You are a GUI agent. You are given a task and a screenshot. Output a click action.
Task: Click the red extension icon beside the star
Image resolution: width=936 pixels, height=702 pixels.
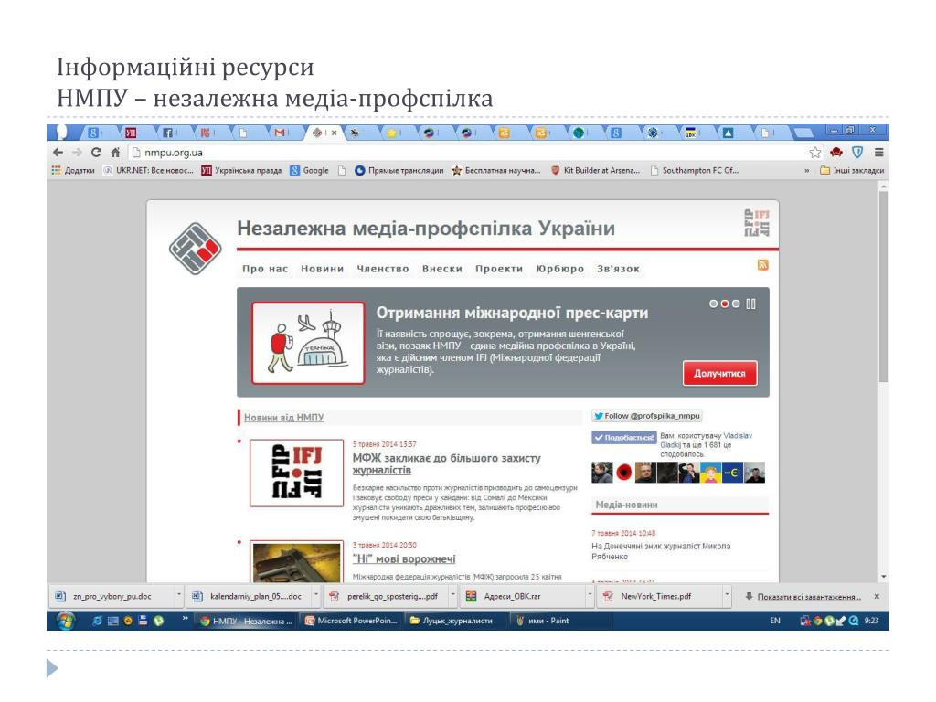tap(836, 153)
